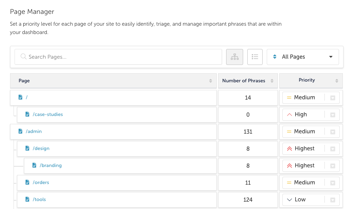Image resolution: width=347 pixels, height=209 pixels.
Task: Switch to list view icon
Action: coord(255,57)
